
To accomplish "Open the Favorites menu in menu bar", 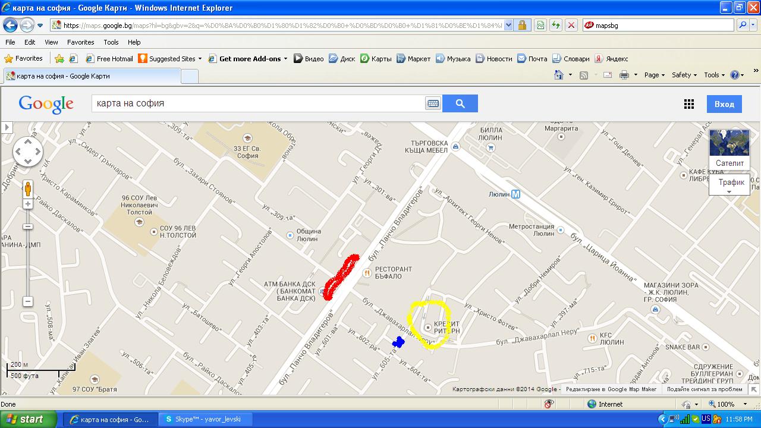I will click(80, 42).
